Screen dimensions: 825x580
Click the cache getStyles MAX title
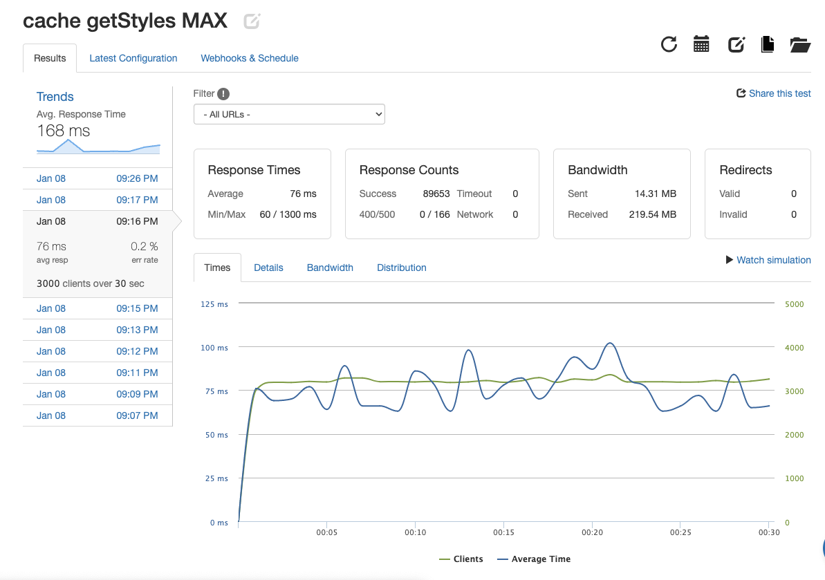coord(125,21)
